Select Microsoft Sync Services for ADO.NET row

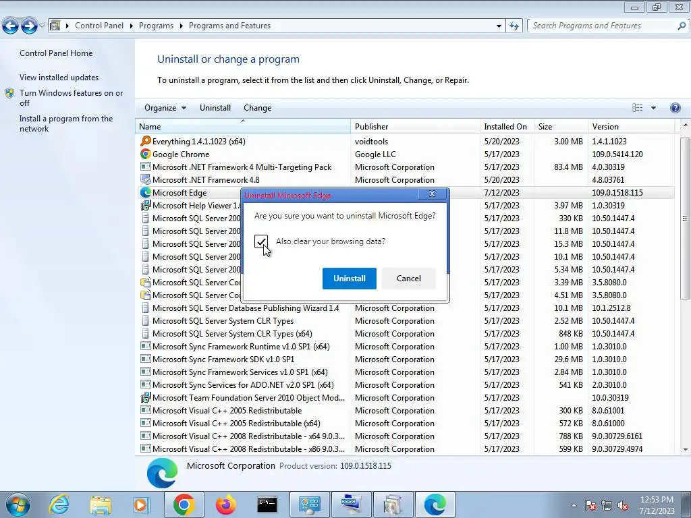pyautogui.click(x=405, y=385)
